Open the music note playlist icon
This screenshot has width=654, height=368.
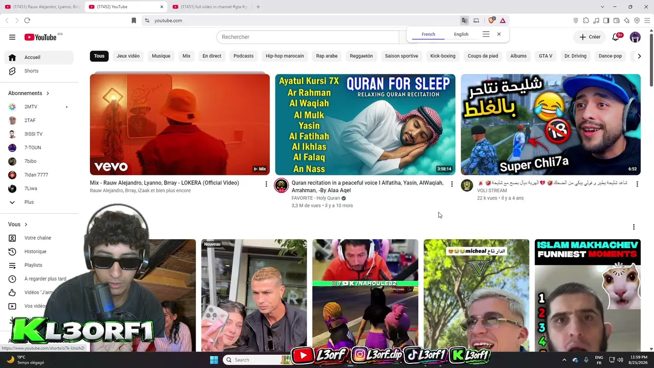click(596, 20)
